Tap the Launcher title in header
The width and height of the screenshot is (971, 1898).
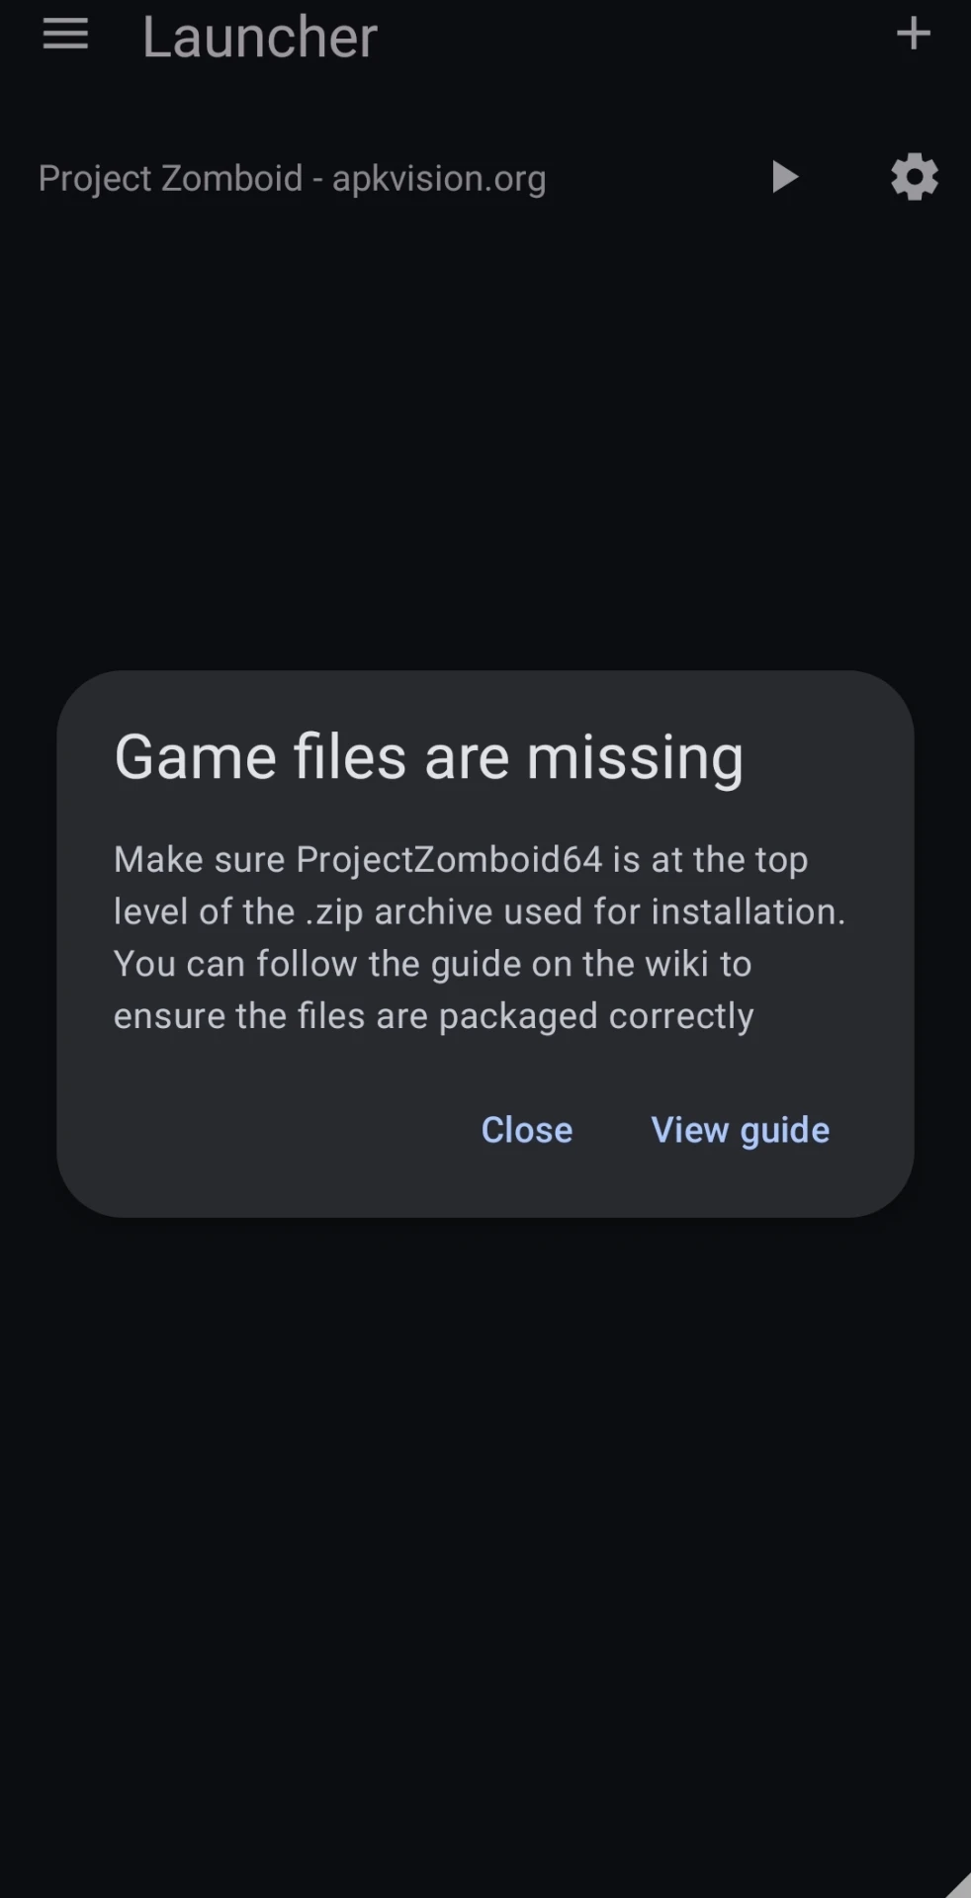pos(260,37)
